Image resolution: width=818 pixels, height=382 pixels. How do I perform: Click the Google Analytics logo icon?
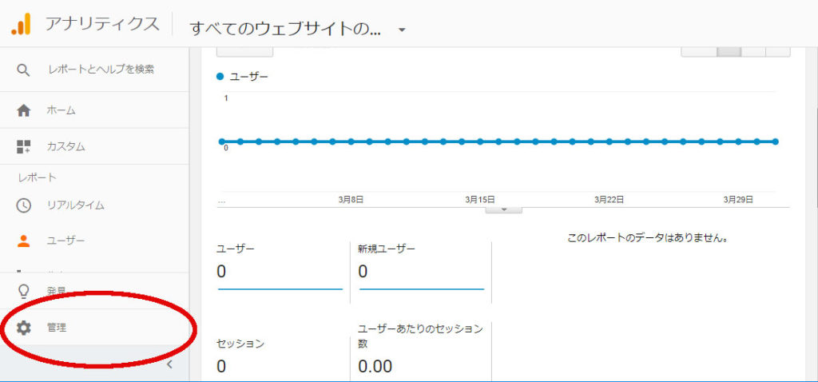coord(21,24)
